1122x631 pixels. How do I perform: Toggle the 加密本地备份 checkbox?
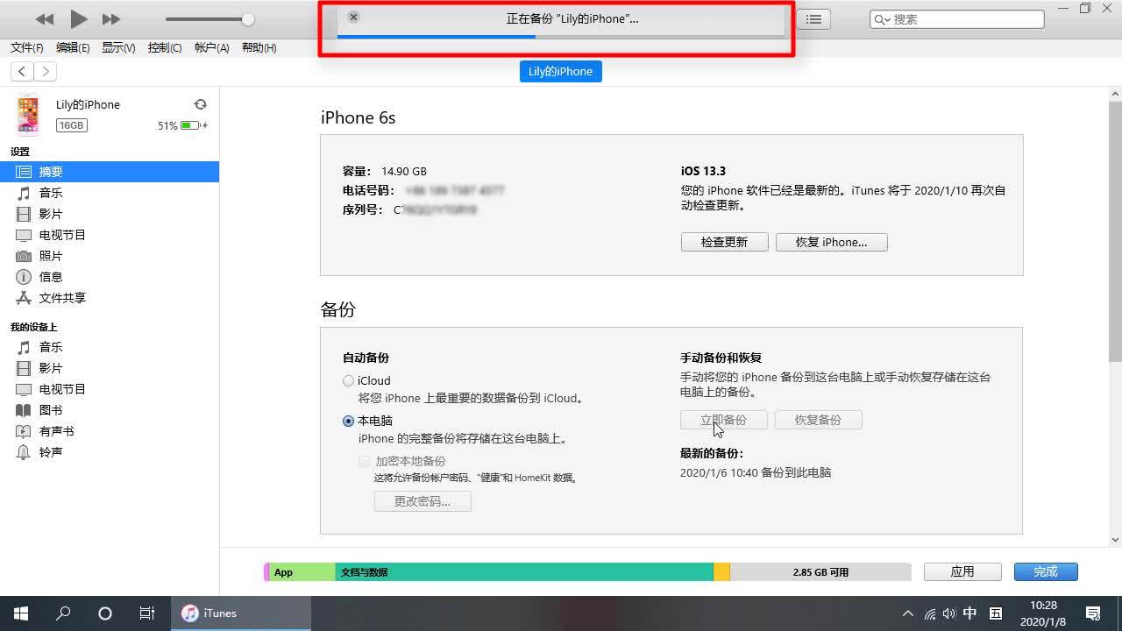point(364,461)
